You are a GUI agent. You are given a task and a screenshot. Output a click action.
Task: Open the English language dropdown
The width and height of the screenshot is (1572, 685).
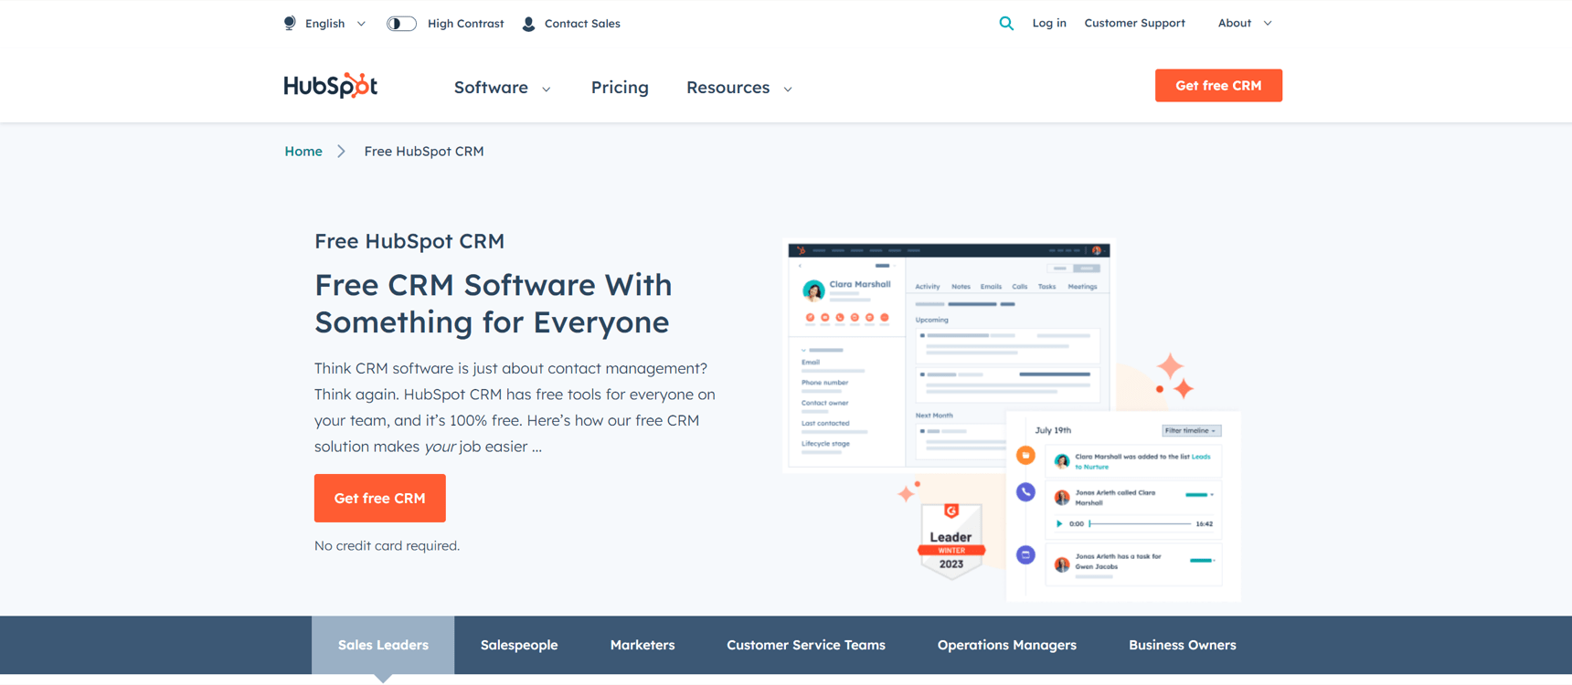(x=335, y=24)
